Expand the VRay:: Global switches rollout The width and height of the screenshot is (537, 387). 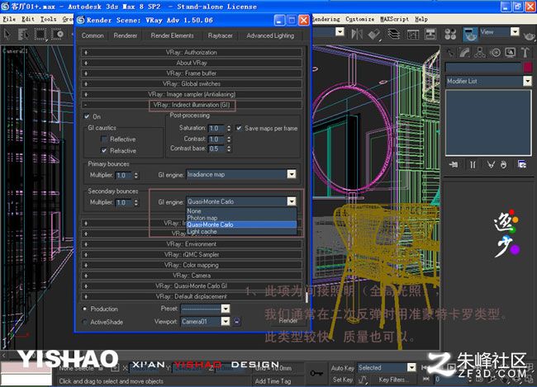click(x=192, y=84)
